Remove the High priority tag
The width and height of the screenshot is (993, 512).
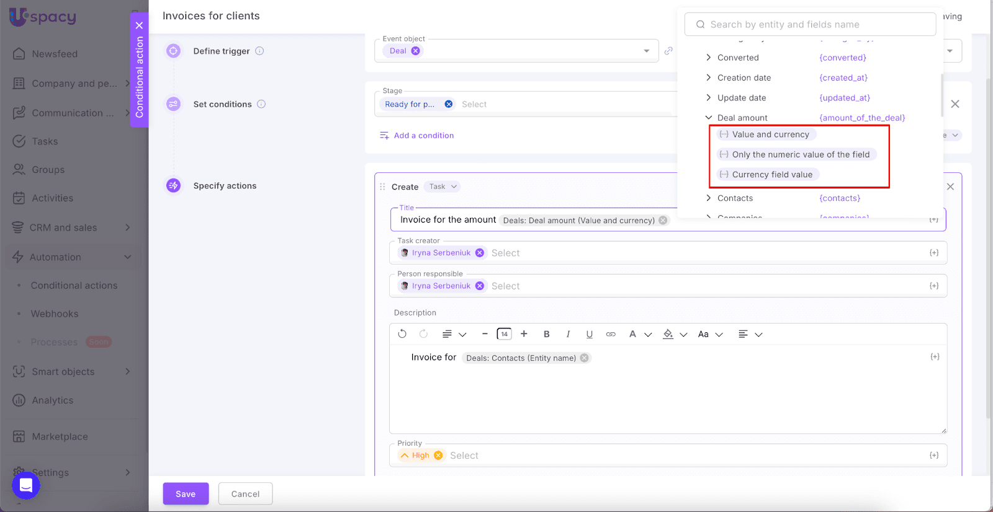point(438,456)
